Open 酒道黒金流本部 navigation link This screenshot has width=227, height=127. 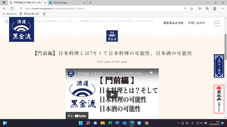173,23
